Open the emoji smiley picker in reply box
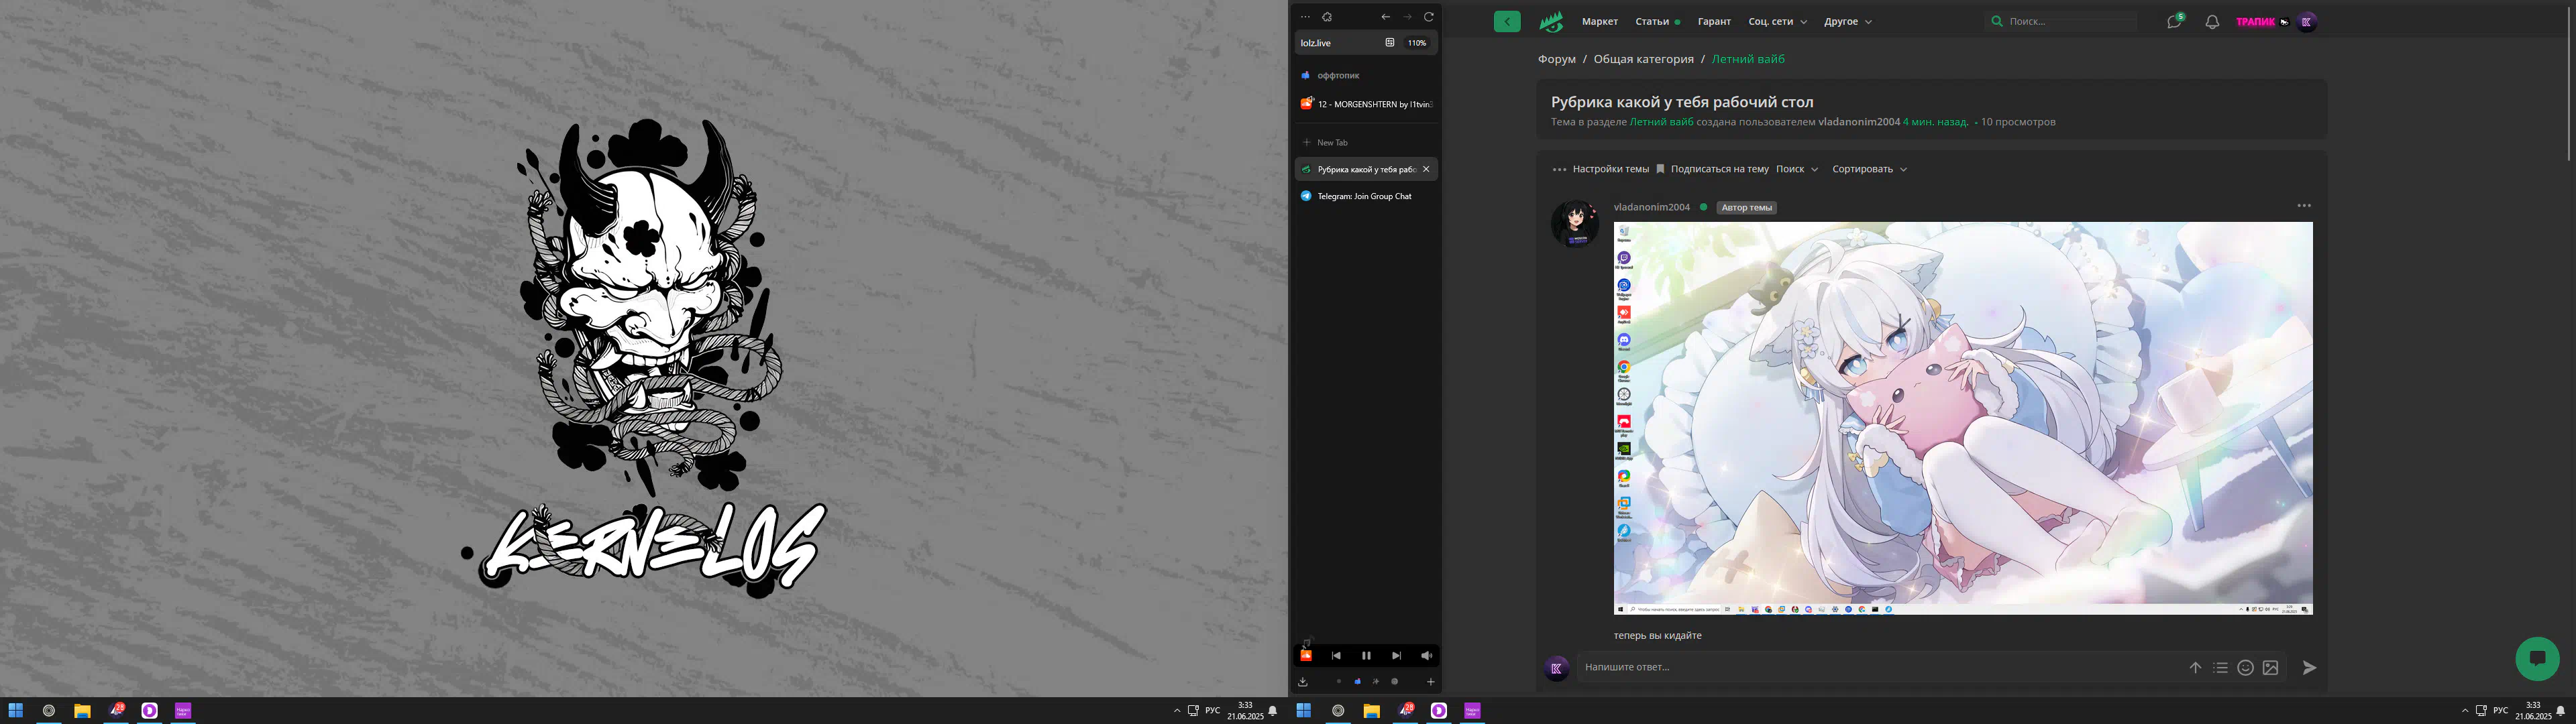This screenshot has width=2576, height=724. (2245, 667)
